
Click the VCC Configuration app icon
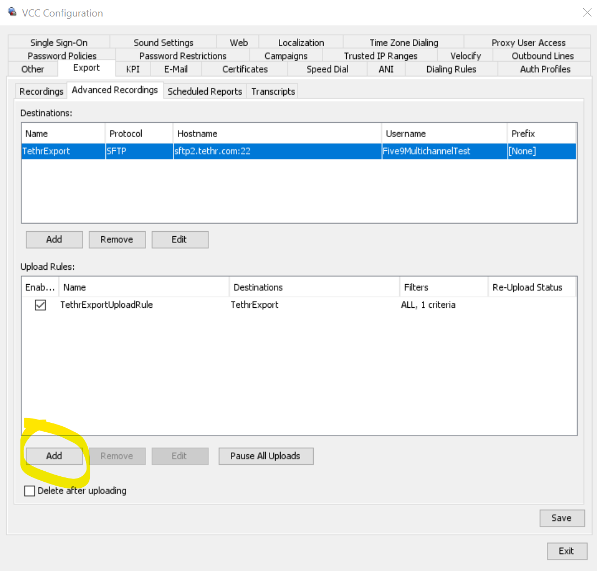pos(12,12)
